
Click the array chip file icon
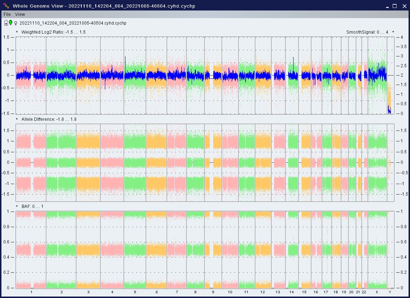[x=6, y=23]
